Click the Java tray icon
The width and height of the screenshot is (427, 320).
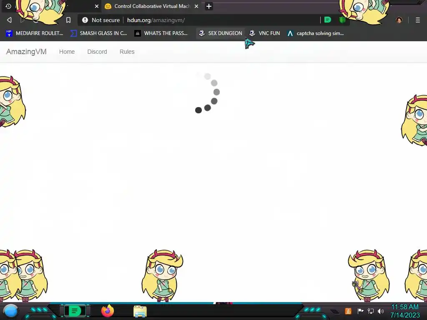(348, 311)
